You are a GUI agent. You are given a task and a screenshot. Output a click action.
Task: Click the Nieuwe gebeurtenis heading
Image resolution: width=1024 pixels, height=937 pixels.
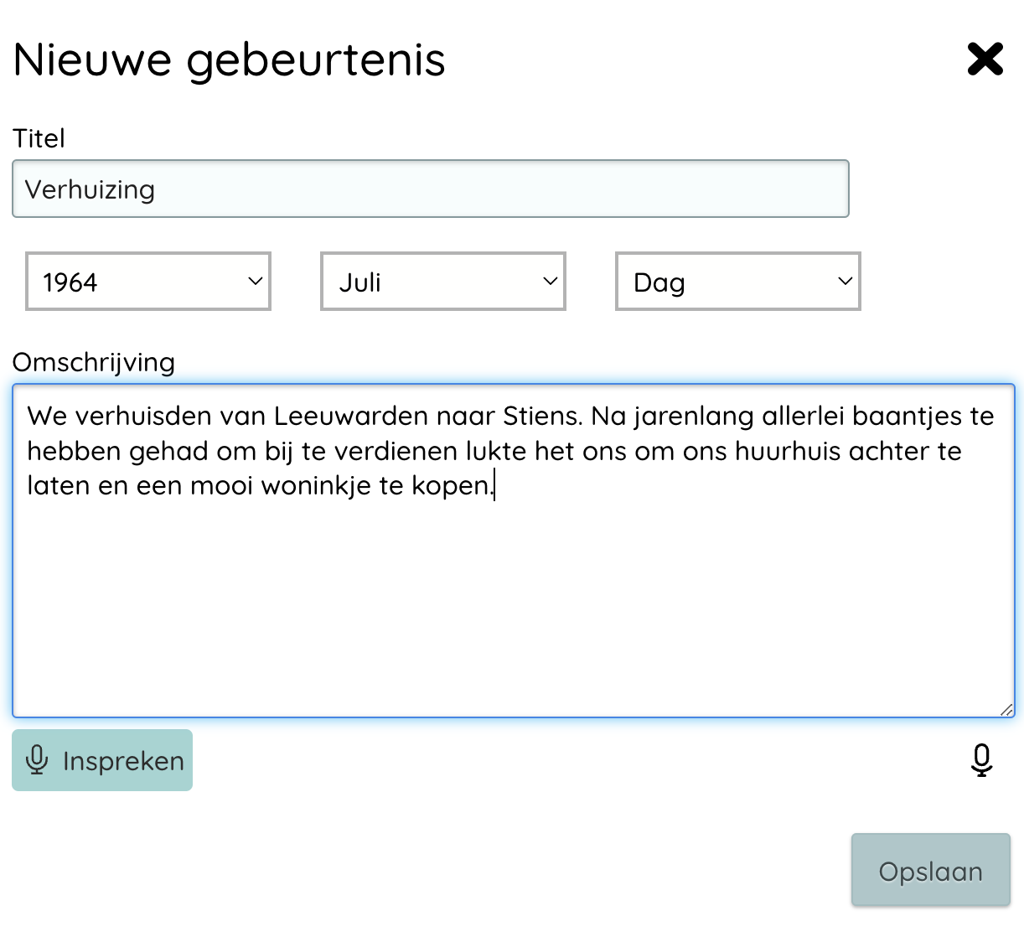pyautogui.click(x=229, y=60)
